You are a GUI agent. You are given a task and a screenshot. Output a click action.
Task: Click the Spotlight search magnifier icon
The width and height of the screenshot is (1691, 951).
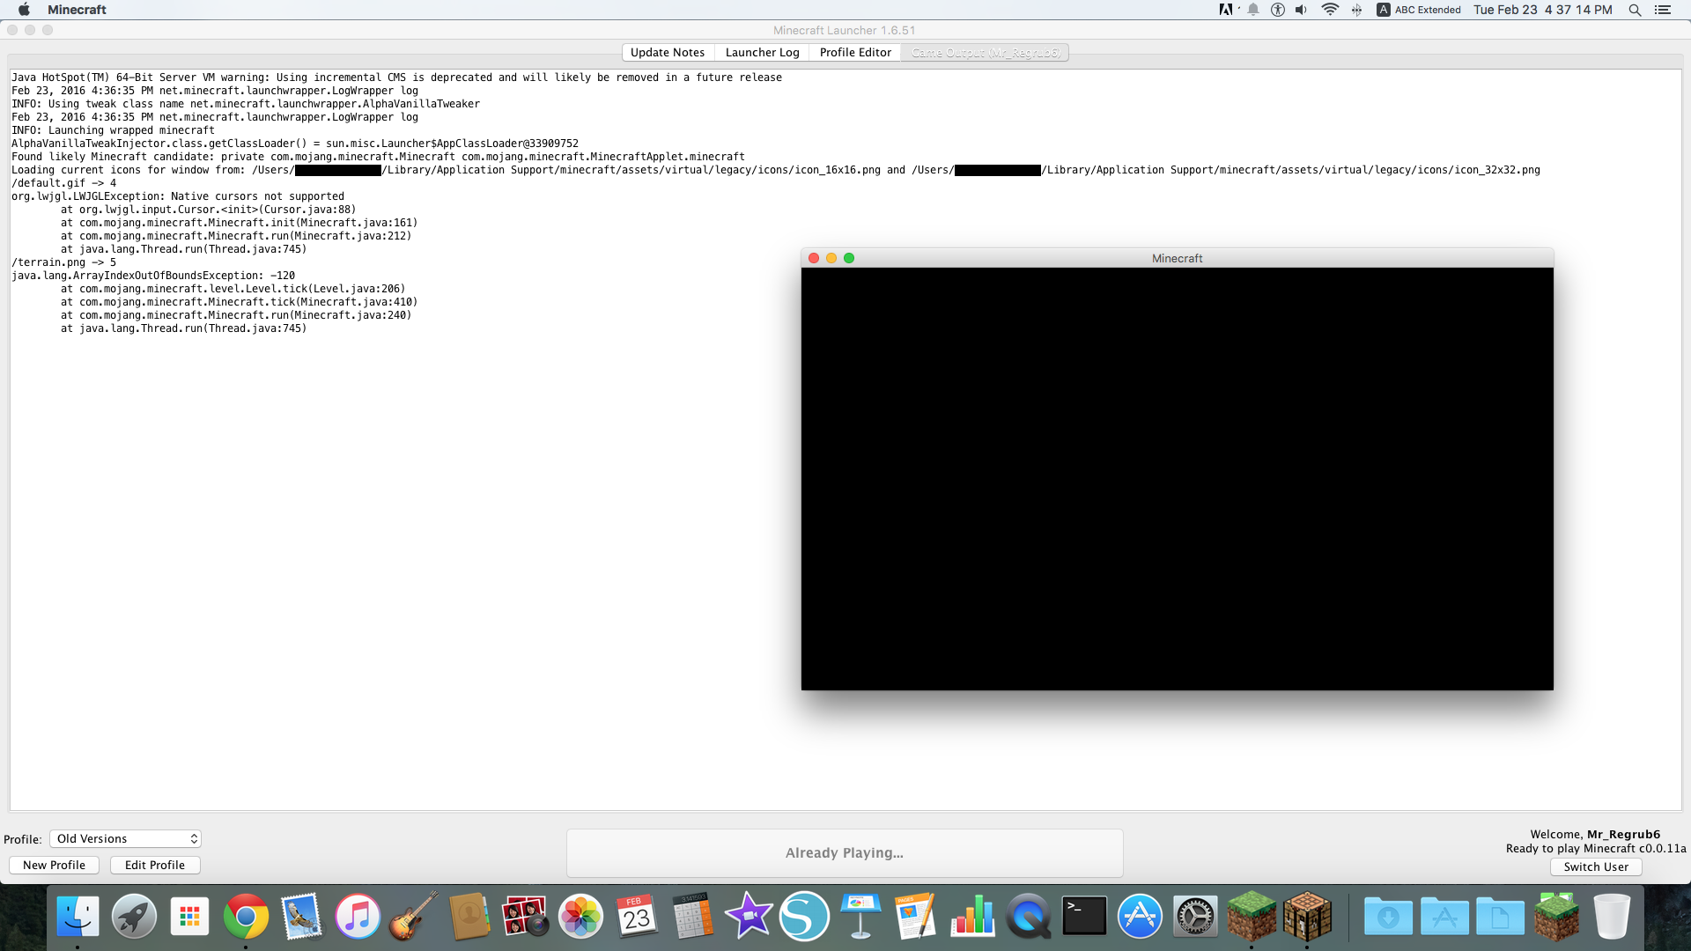coord(1635,10)
